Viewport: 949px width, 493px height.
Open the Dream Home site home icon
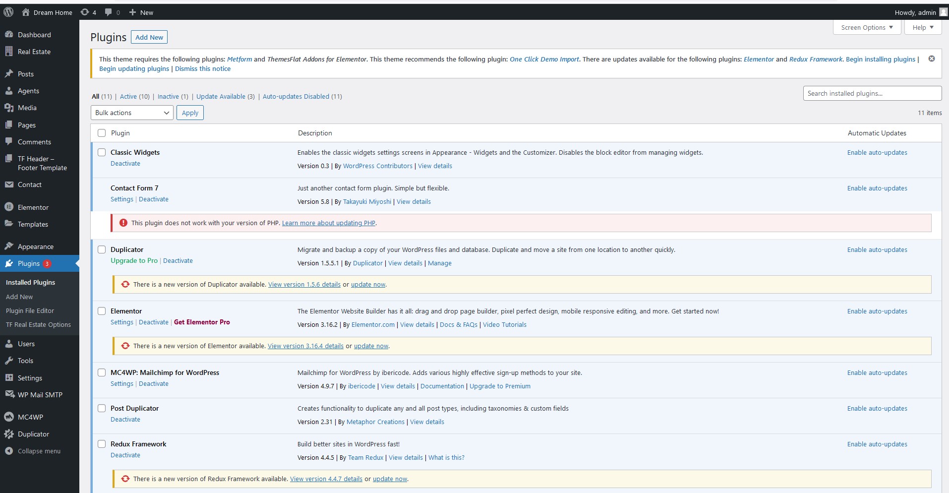[26, 12]
